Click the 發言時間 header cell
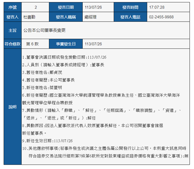The image size is (194, 169). pos(130,7)
